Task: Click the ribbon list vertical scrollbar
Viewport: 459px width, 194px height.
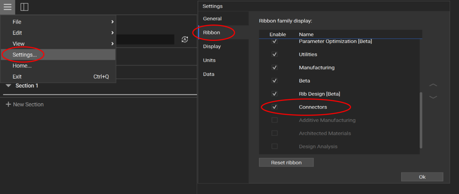Action: 421,120
